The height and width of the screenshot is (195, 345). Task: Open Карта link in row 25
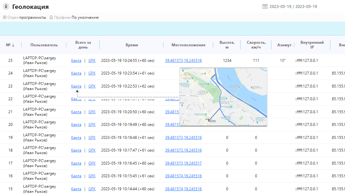(76, 61)
